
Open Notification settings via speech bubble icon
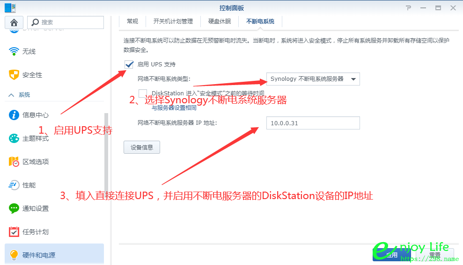tap(14, 208)
